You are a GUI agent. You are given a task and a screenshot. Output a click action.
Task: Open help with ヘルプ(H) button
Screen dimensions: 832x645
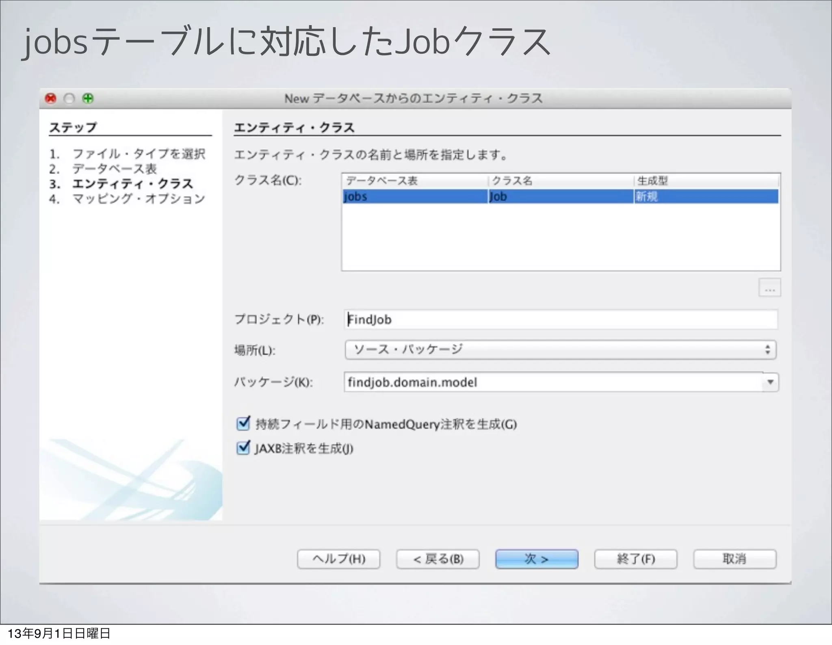coord(338,559)
